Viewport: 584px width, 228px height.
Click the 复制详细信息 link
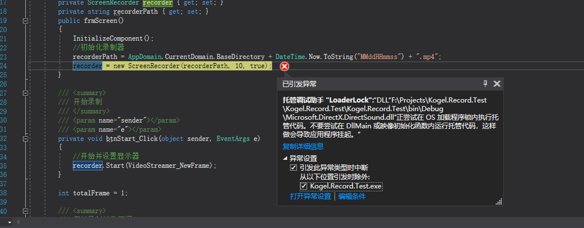pos(303,147)
